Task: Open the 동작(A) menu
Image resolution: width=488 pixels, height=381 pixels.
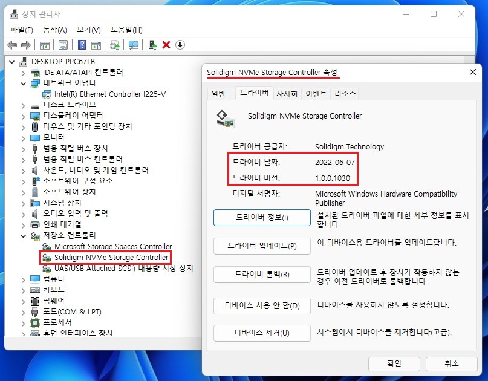Action: point(55,30)
